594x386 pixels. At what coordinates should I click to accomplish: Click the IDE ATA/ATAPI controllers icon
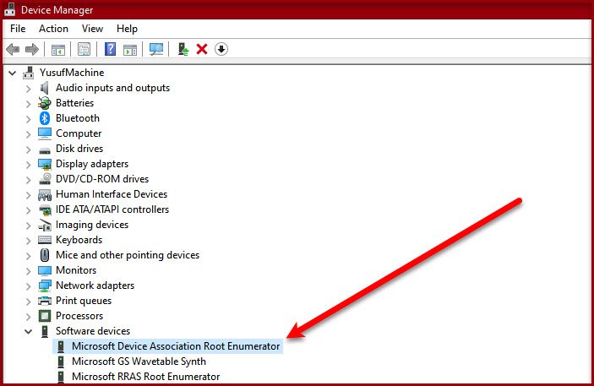(45, 209)
